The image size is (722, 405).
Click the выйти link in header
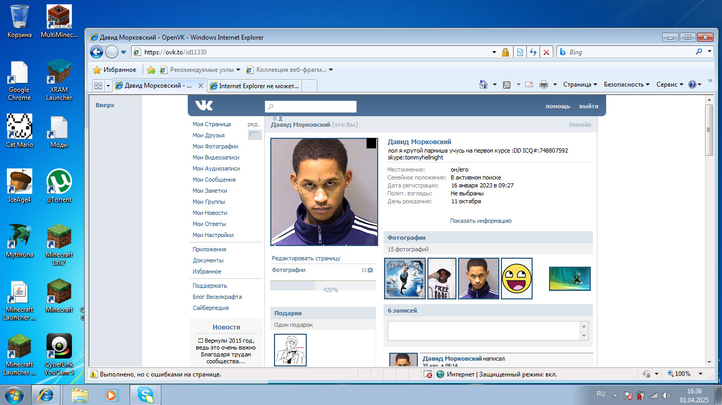pos(588,106)
